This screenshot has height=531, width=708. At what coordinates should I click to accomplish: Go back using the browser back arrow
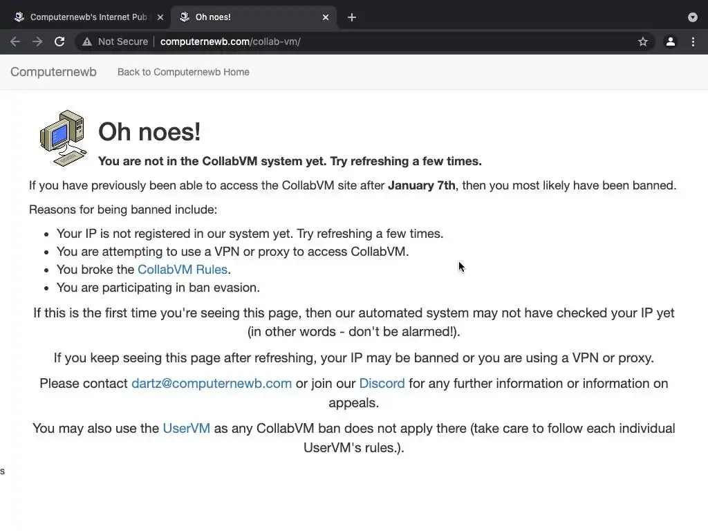(15, 41)
